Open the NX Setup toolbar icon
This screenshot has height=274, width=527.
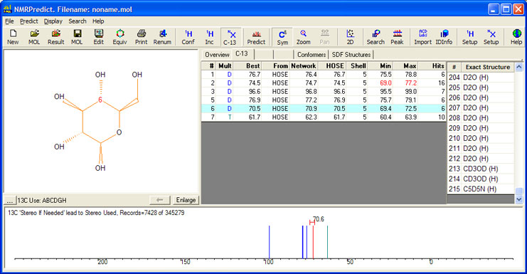[x=491, y=37]
